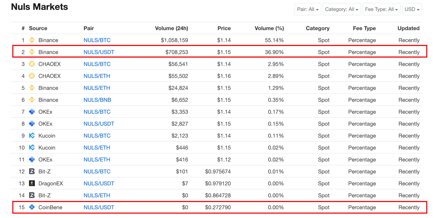
Task: Open NULS/USDT pair link in row 2
Action: coord(99,52)
